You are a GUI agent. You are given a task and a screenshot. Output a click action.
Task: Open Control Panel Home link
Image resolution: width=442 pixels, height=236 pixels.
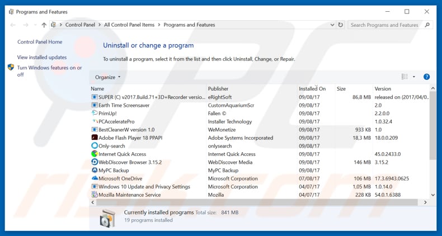tap(40, 42)
